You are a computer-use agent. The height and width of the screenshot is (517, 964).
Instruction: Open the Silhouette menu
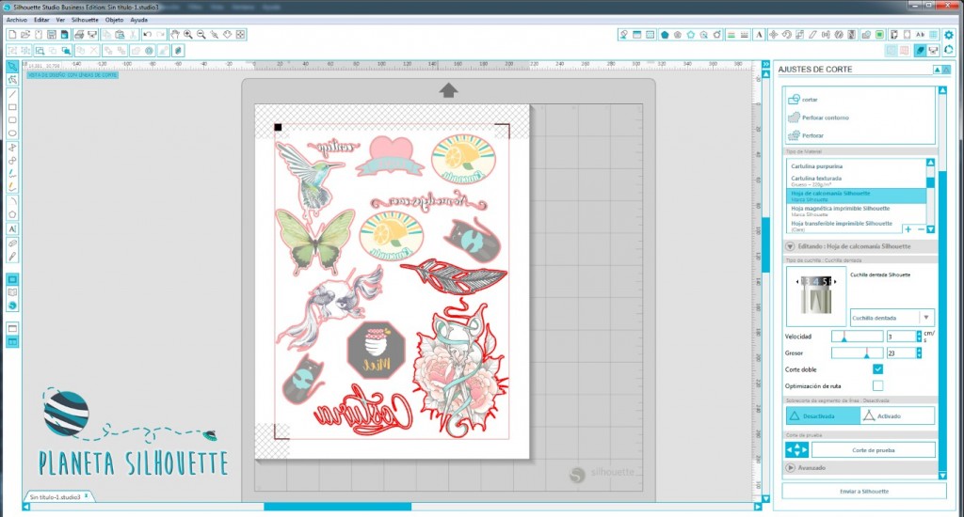85,20
